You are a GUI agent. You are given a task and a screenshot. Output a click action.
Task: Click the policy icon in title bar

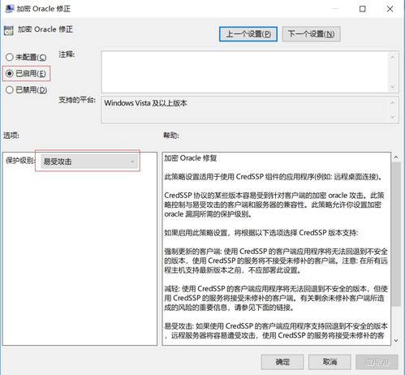[x=9, y=9]
